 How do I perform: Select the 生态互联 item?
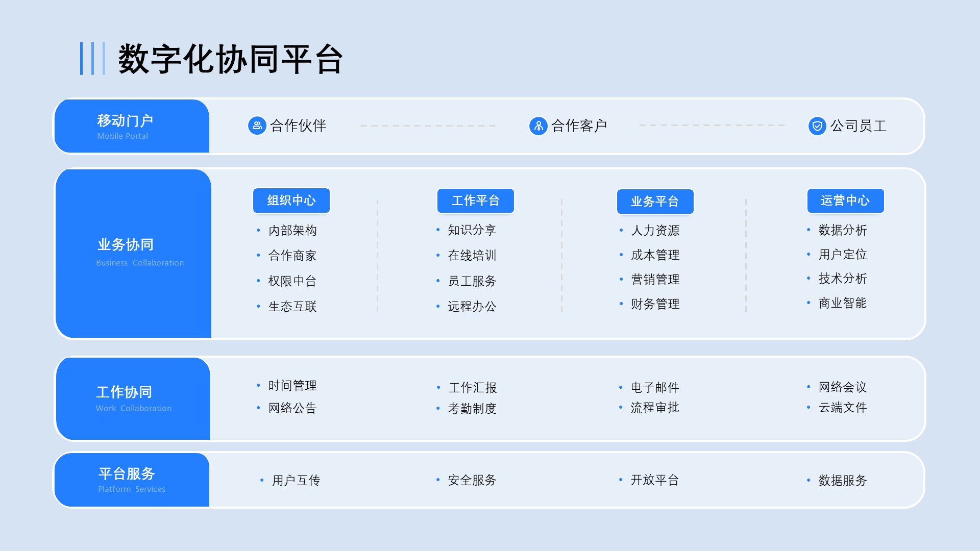tap(292, 307)
